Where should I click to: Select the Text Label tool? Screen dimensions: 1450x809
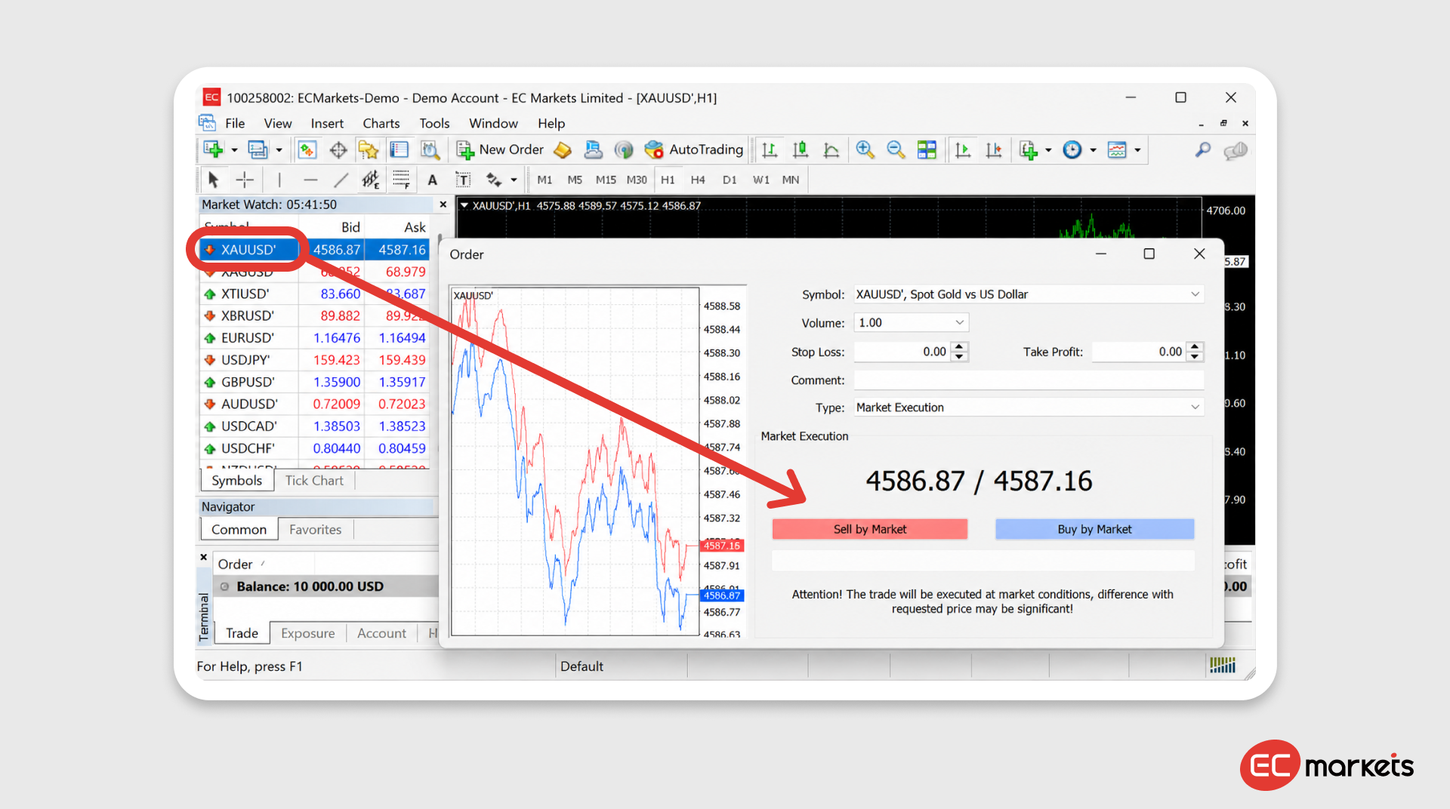pos(463,180)
